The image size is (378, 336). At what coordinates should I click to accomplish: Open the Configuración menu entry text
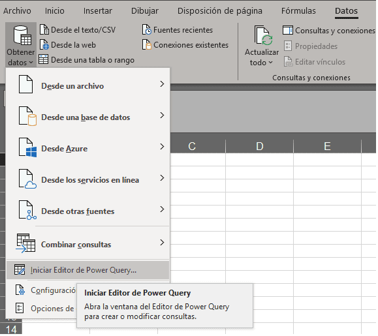pyautogui.click(x=54, y=290)
